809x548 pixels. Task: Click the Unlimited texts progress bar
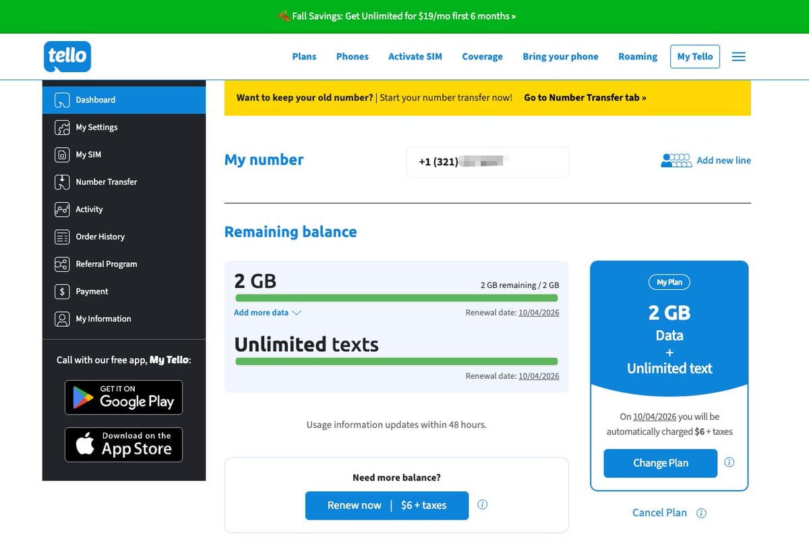tap(396, 362)
